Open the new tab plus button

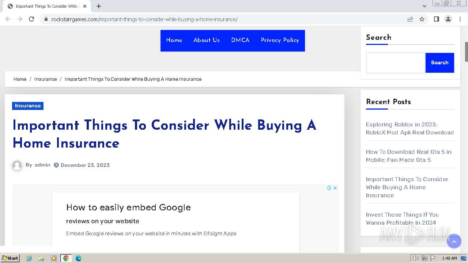pos(99,6)
